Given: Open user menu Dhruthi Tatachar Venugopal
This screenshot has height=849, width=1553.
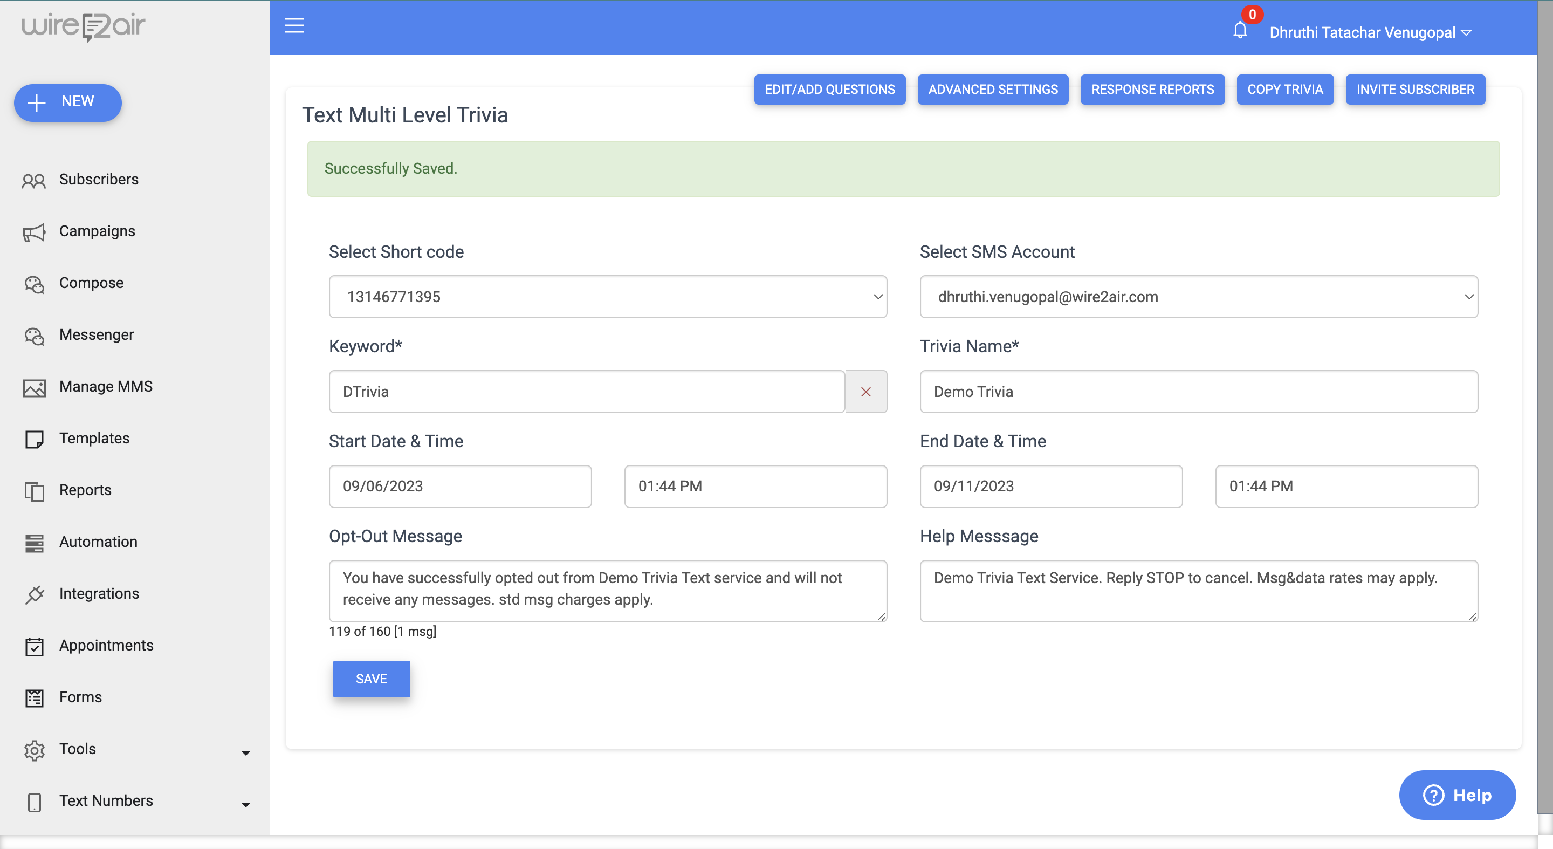Looking at the screenshot, I should pyautogui.click(x=1370, y=32).
